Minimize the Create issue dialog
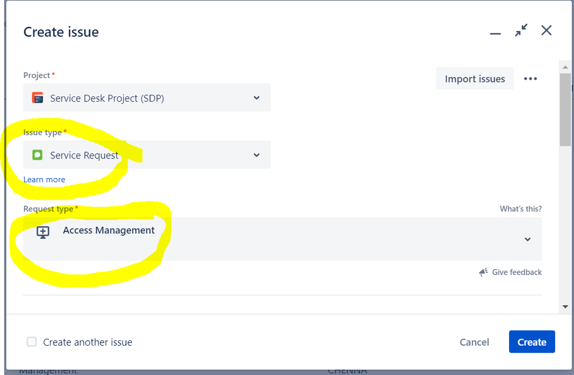The image size is (574, 375). (x=495, y=34)
